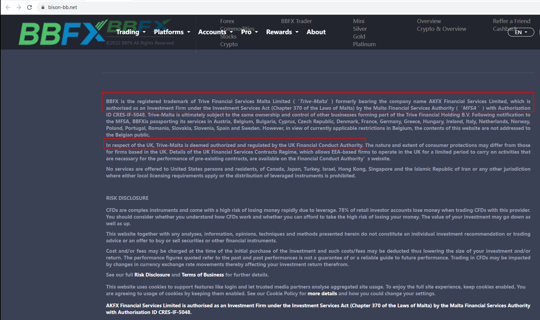
Task: Open the Terms of Business link
Action: (203, 275)
